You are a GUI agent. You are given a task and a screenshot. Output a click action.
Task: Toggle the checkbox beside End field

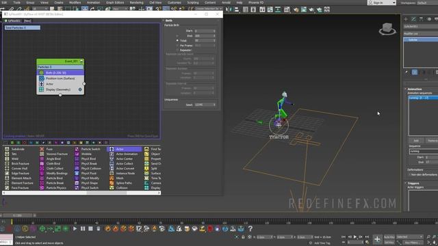point(177,36)
